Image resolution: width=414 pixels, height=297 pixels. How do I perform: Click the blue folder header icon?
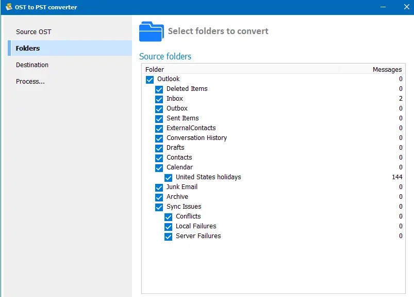(151, 32)
